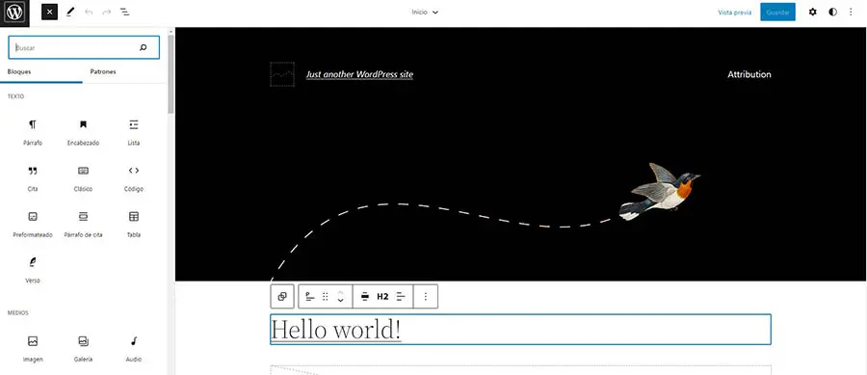Open the Styles half-circle icon
This screenshot has height=375, width=867.
(x=832, y=12)
